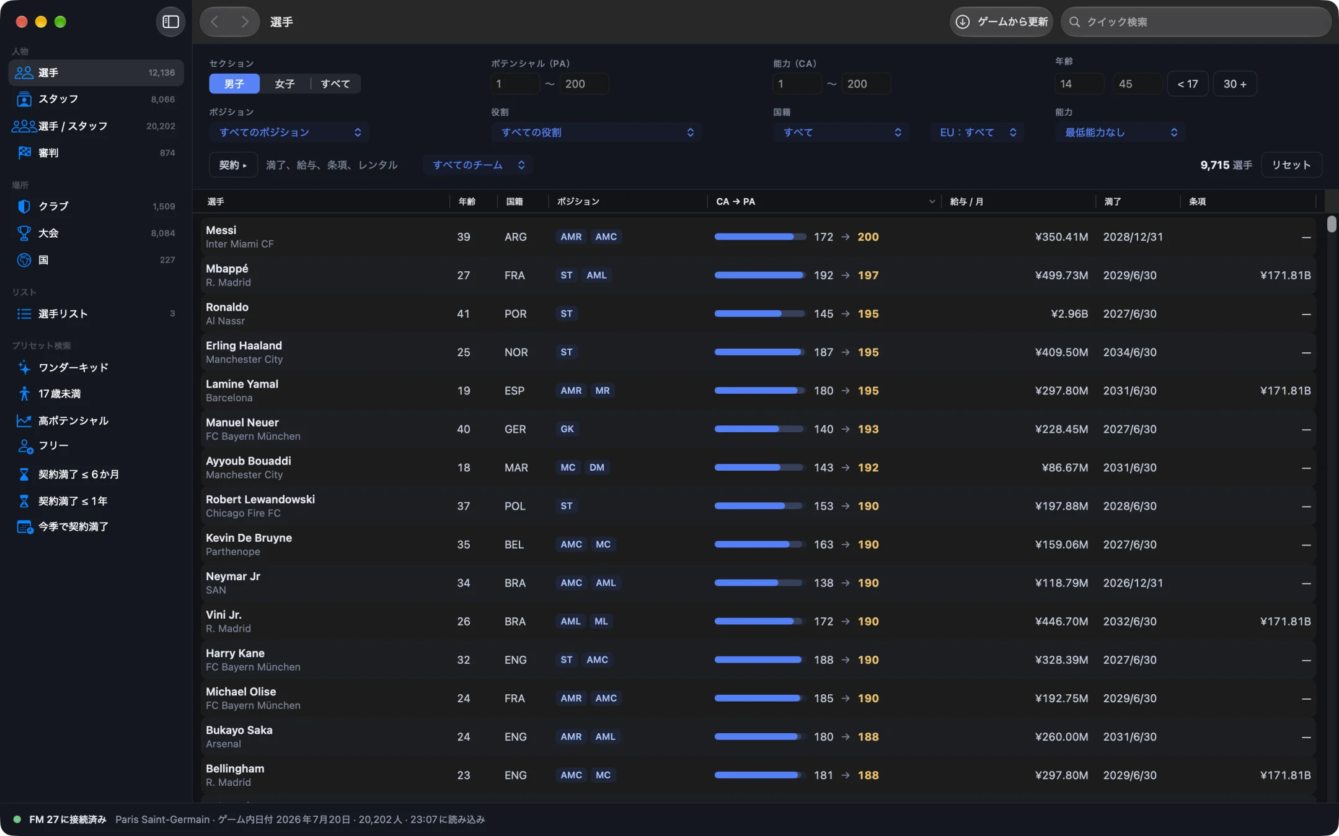Open 審判 referee list
The image size is (1339, 836).
pyautogui.click(x=96, y=152)
